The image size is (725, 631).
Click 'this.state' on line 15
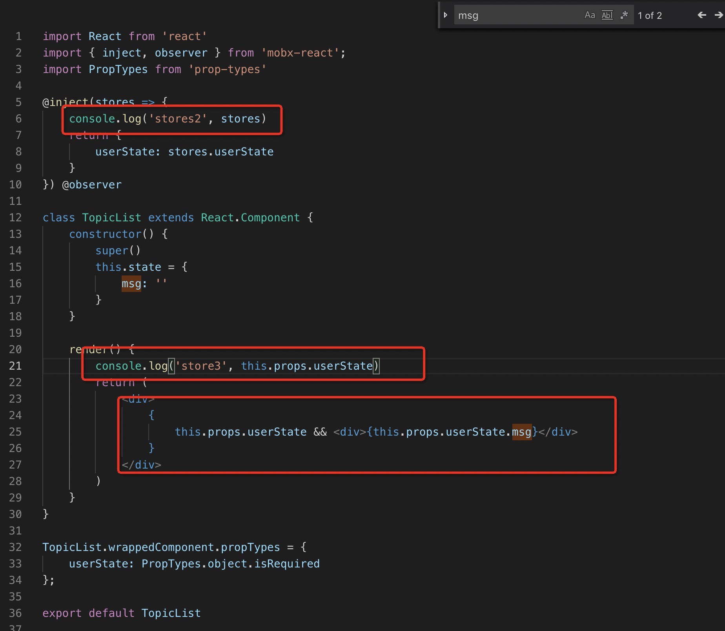[x=128, y=267]
